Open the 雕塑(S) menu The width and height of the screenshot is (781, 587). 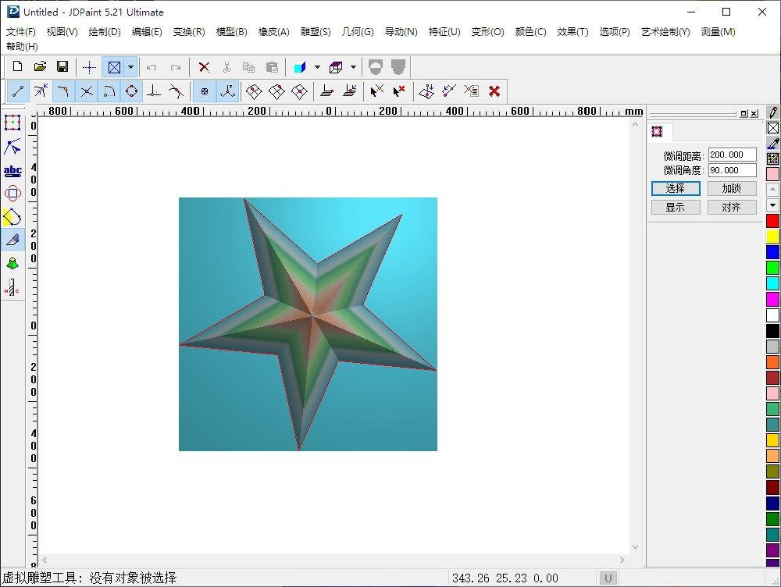pyautogui.click(x=316, y=32)
